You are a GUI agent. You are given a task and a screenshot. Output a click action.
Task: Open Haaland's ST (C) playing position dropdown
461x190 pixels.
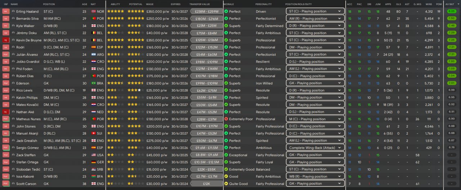[315, 11]
